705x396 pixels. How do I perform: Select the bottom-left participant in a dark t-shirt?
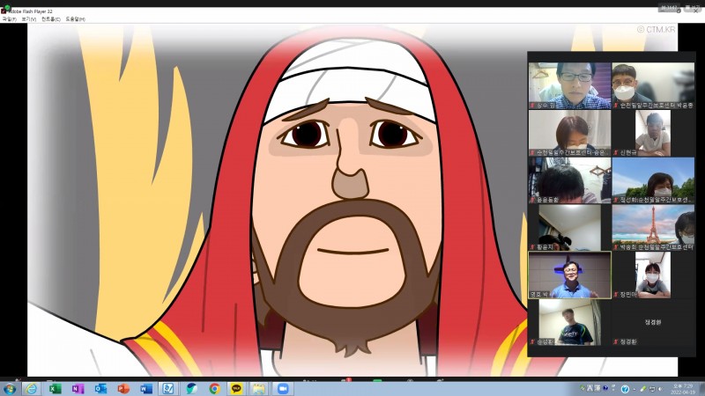coord(569,322)
